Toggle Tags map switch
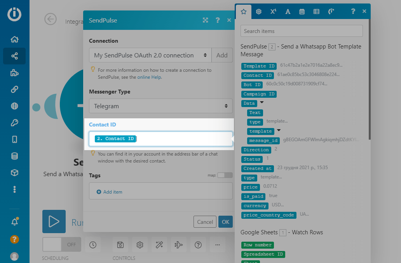This screenshot has width=401, height=263. point(225,175)
